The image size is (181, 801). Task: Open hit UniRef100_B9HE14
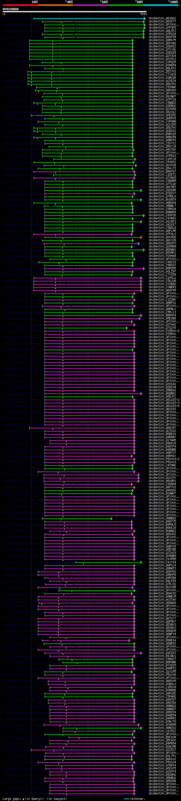(x=162, y=640)
